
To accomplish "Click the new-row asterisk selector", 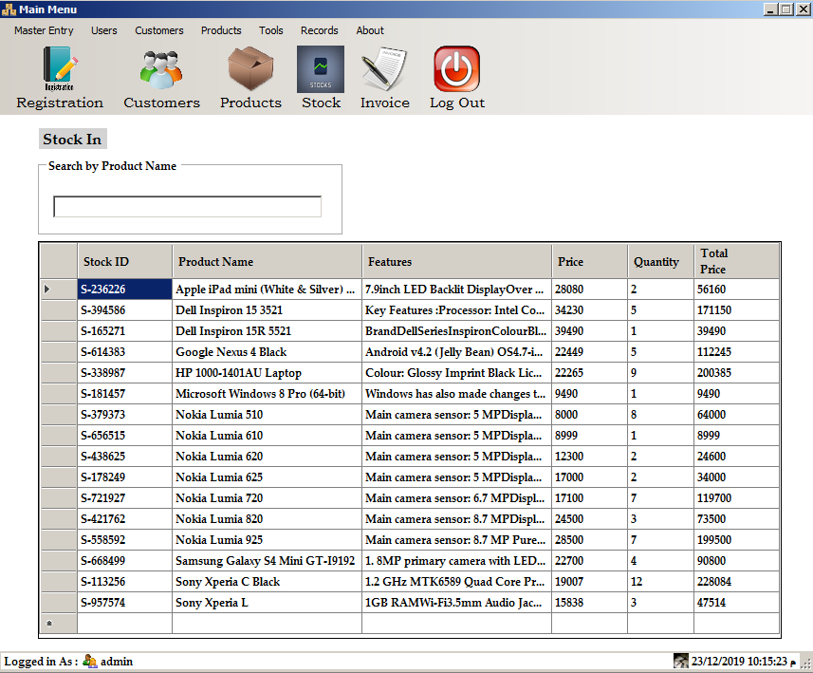I will [59, 624].
